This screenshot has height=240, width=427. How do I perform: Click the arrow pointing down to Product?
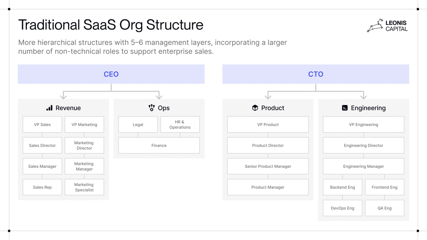tap(268, 96)
